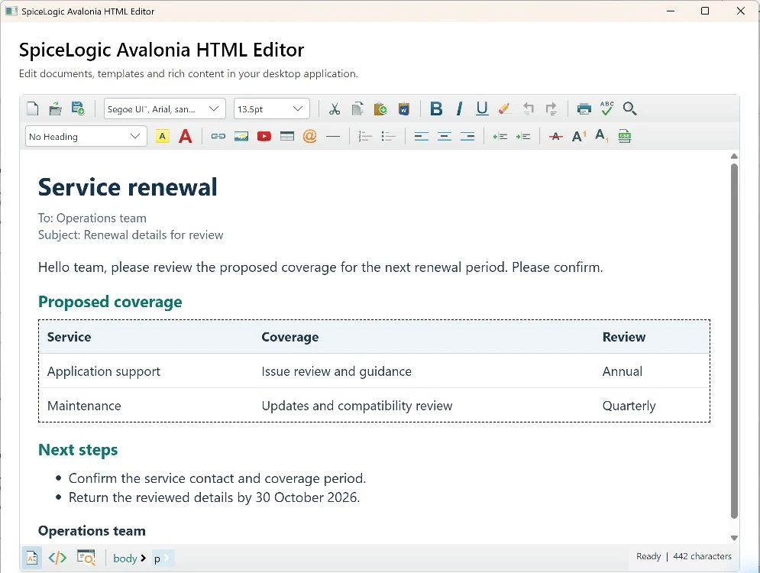760x573 pixels.
Task: Select the body breadcrumb tag
Action: pos(125,558)
